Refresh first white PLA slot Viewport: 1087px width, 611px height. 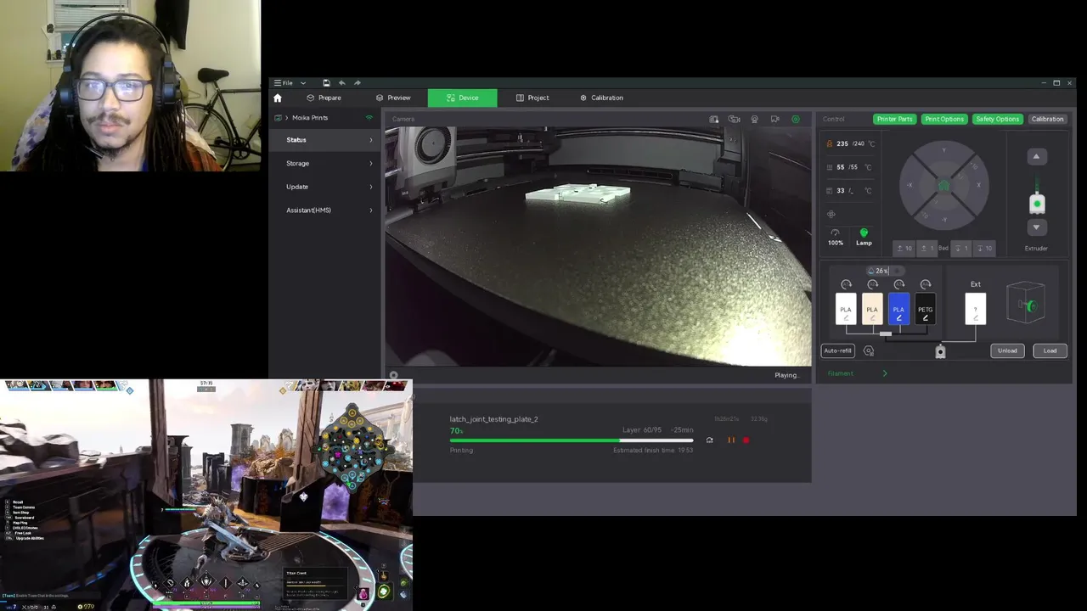click(846, 284)
